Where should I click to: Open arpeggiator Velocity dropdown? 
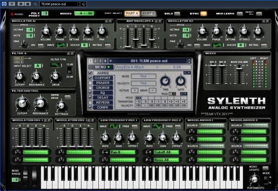coord(144,83)
